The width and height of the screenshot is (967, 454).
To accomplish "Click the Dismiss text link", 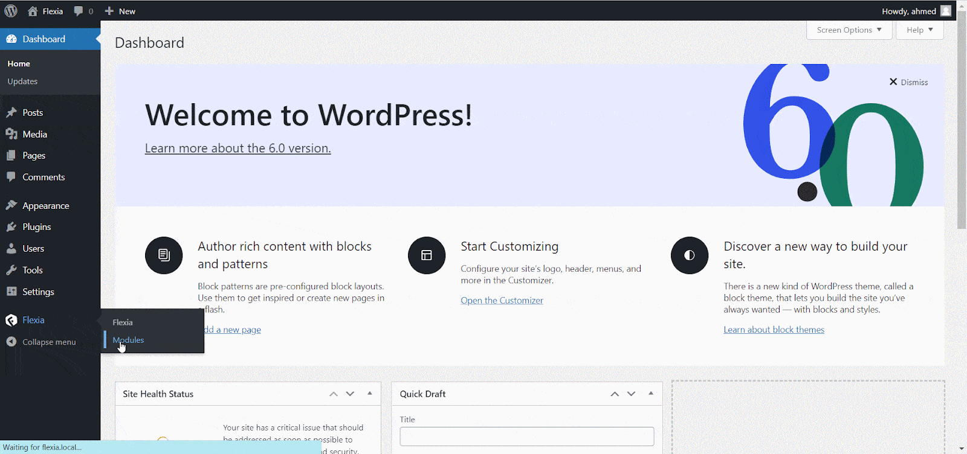I will [x=914, y=82].
